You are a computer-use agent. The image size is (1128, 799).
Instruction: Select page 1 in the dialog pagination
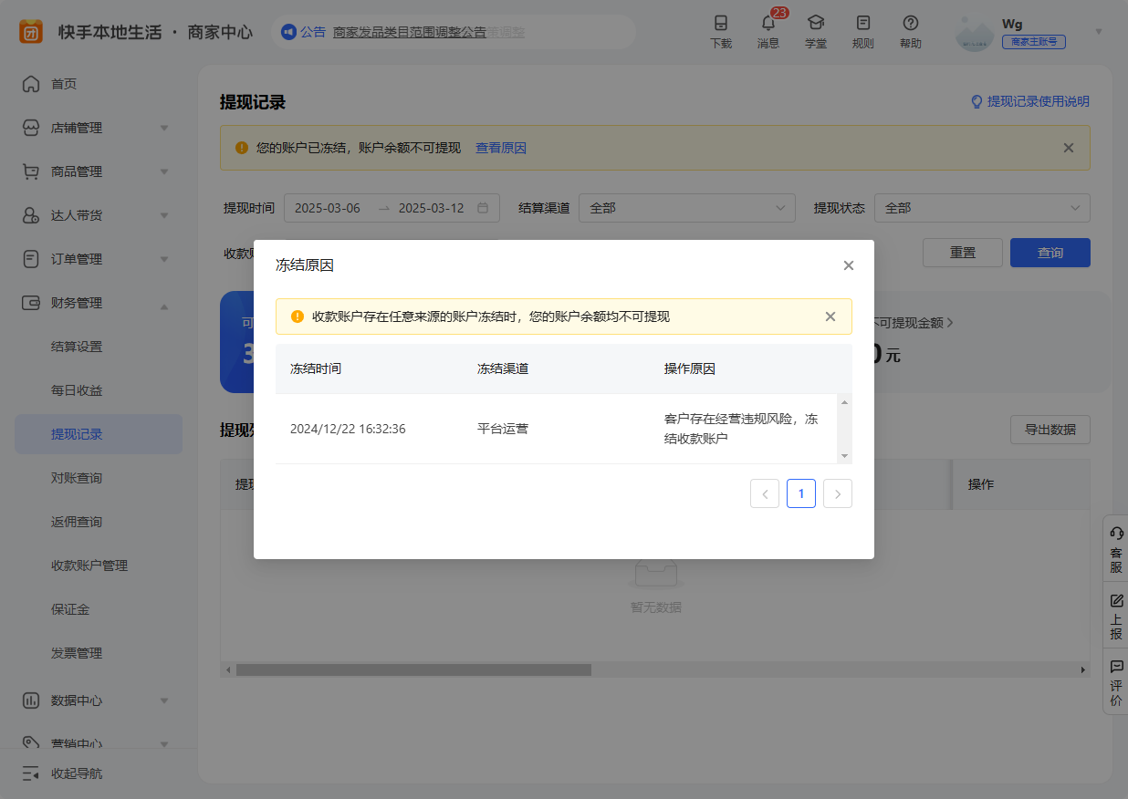[800, 493]
